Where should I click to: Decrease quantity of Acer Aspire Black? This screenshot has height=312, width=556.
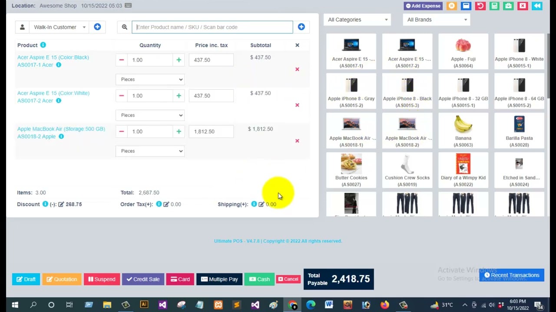pyautogui.click(x=122, y=60)
